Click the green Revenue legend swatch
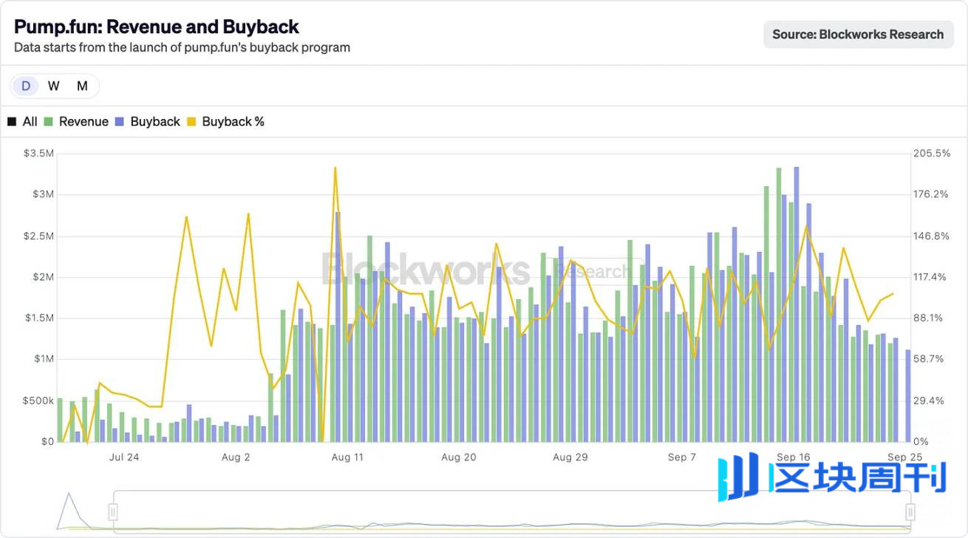Screen dimensions: 968x538 [49, 122]
